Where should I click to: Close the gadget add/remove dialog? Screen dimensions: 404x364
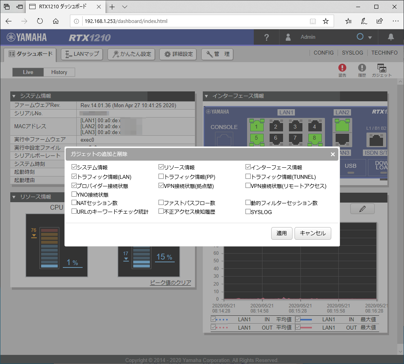[332, 154]
